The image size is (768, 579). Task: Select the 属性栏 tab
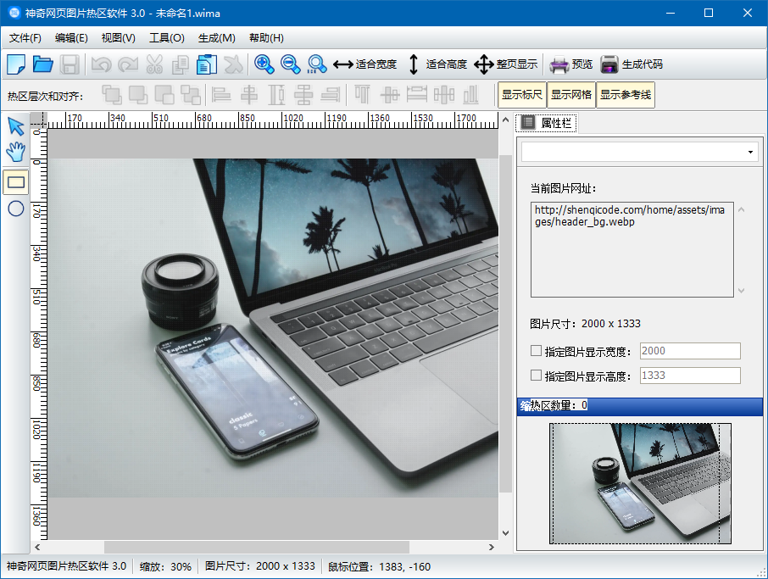point(547,123)
